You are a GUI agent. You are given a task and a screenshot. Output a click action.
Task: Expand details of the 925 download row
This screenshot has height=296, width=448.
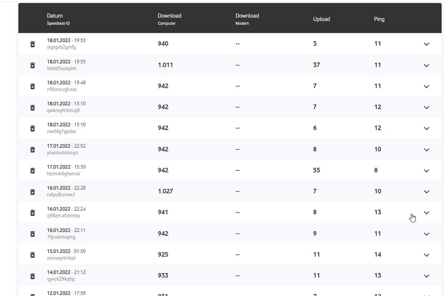coord(426,255)
